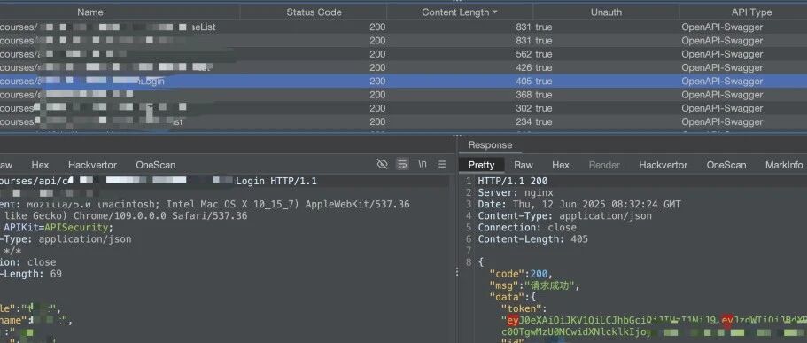Click the "code":200 JSON line
807x343 pixels.
[x=521, y=274]
